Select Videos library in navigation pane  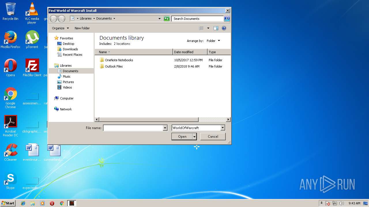coord(67,87)
